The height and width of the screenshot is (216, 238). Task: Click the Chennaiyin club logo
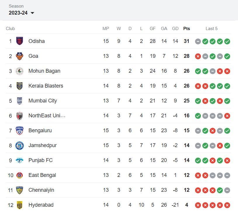(19, 190)
